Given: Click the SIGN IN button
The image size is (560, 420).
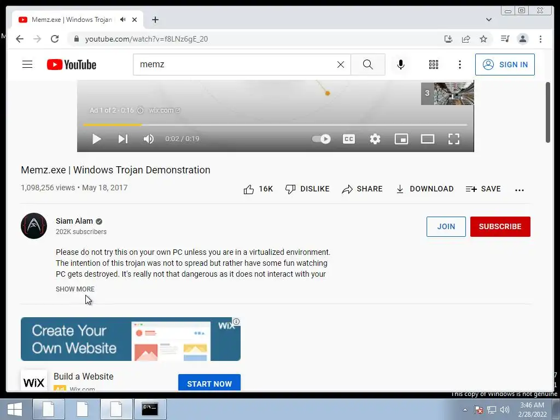Looking at the screenshot, I should [x=505, y=65].
